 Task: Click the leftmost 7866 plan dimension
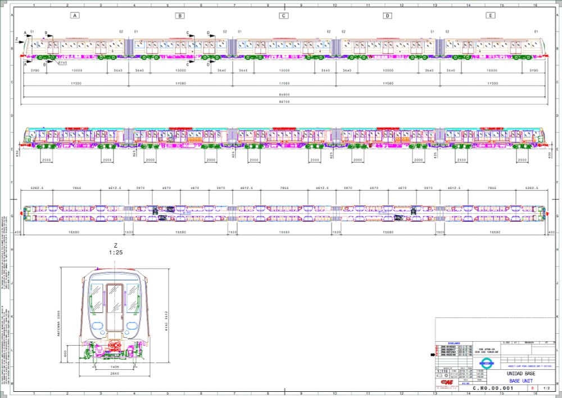click(x=76, y=188)
